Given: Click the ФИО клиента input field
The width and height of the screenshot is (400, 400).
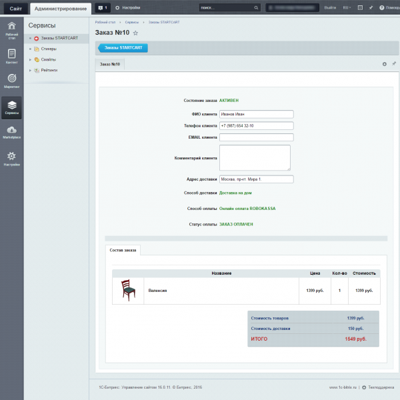Looking at the screenshot, I should (256, 114).
